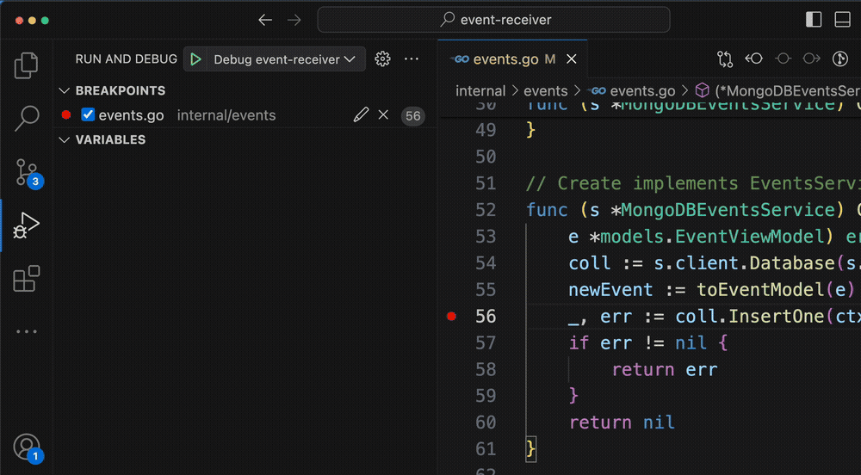Open the Extensions view

coord(26,279)
